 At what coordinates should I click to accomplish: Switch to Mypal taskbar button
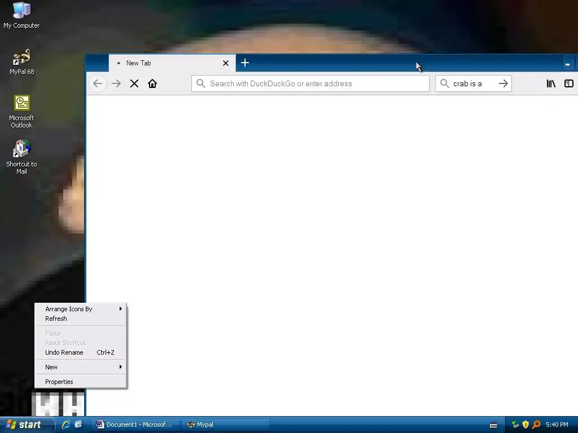coord(226,425)
